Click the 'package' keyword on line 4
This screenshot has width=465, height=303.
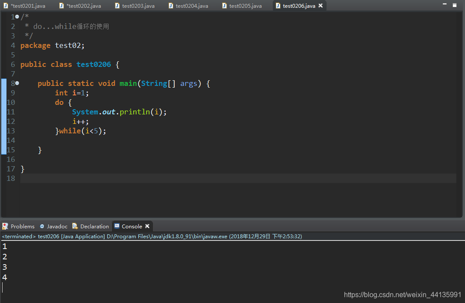[35, 46]
